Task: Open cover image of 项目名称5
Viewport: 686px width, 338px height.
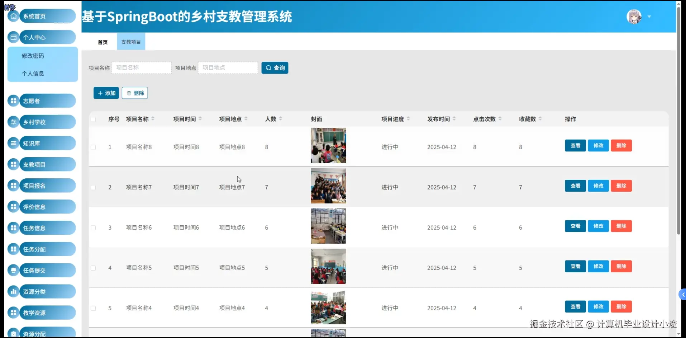Action: [328, 266]
